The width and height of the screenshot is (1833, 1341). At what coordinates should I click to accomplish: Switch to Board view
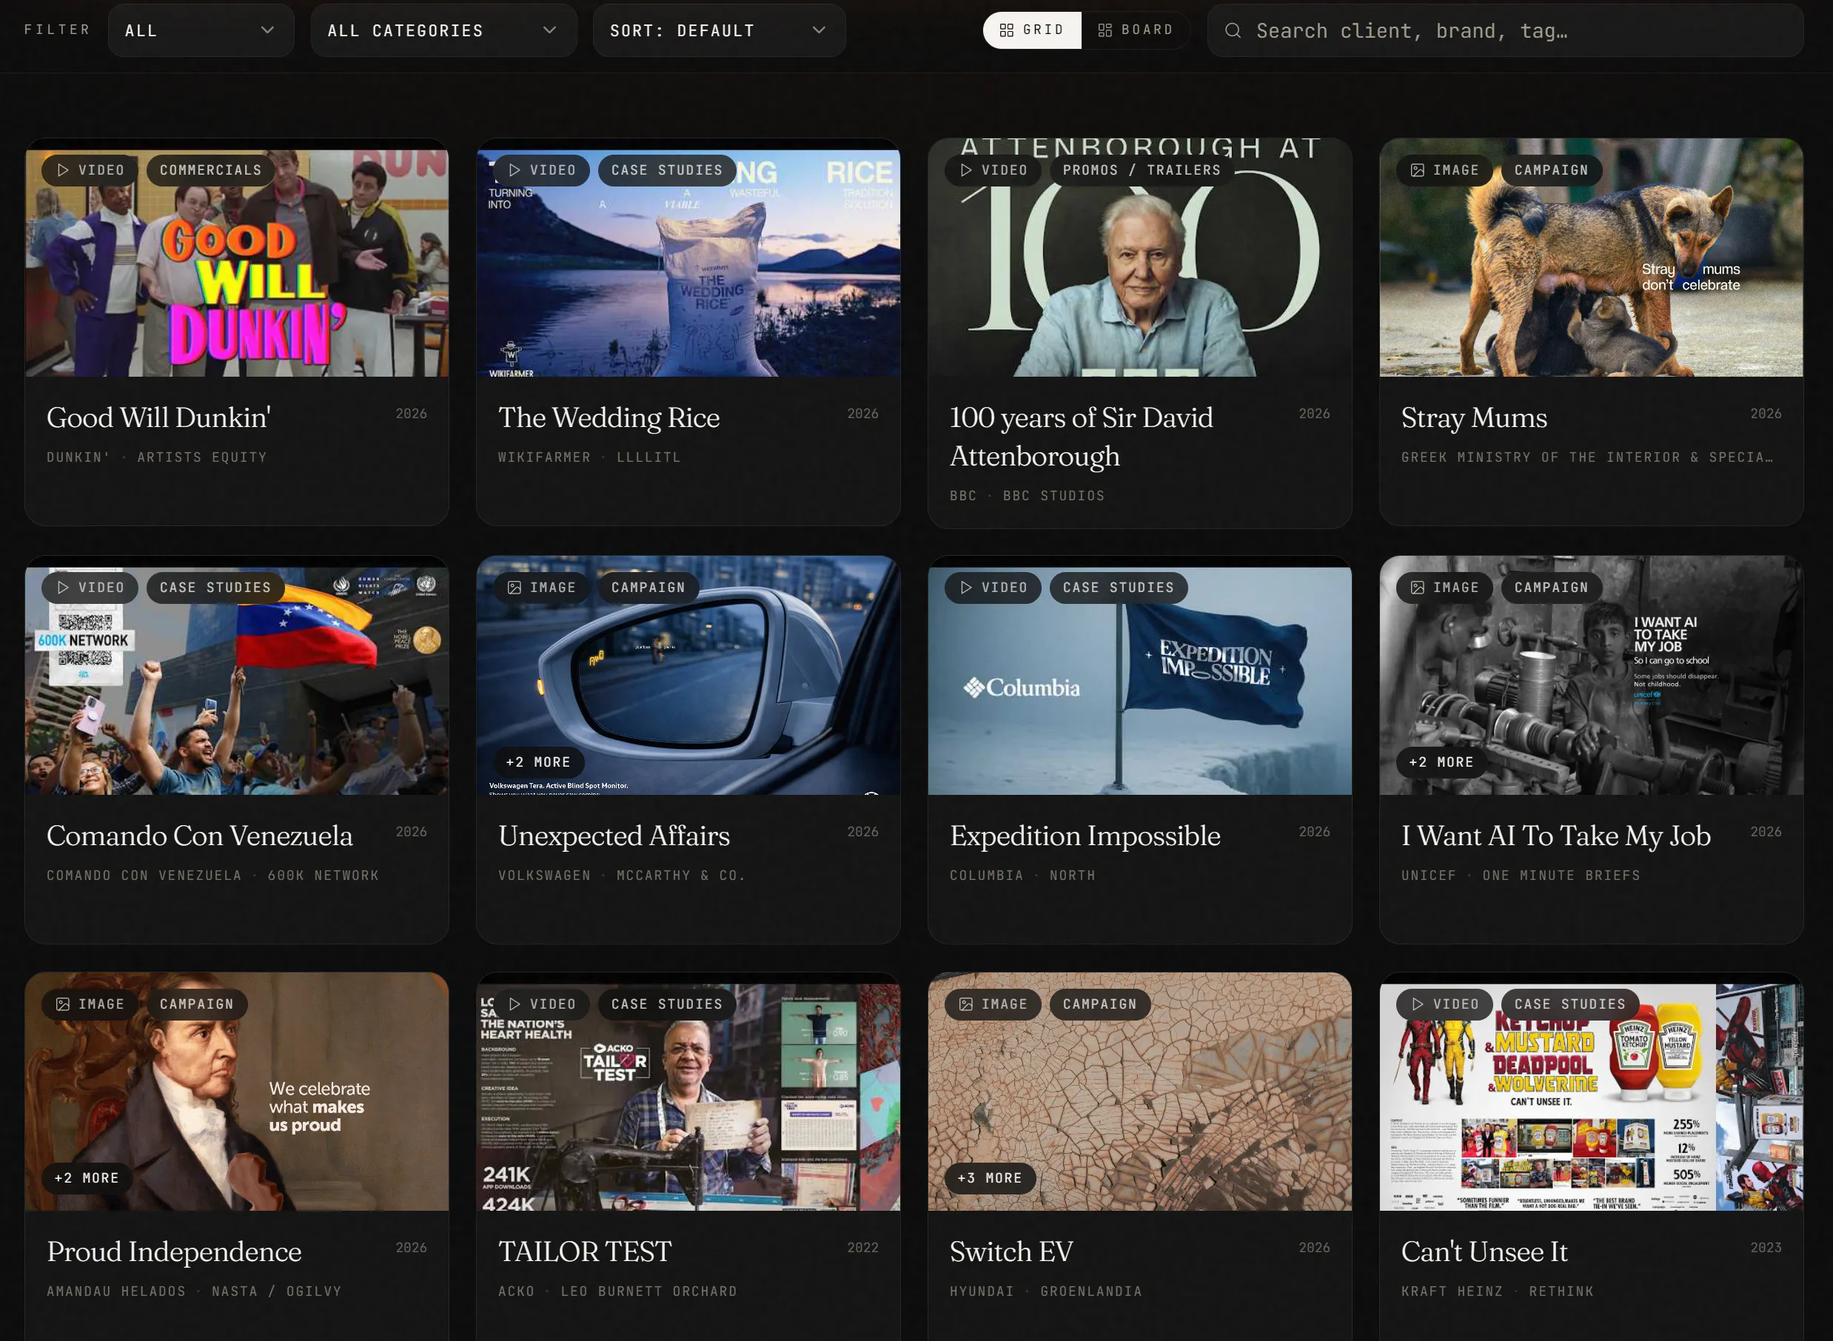[x=1135, y=30]
